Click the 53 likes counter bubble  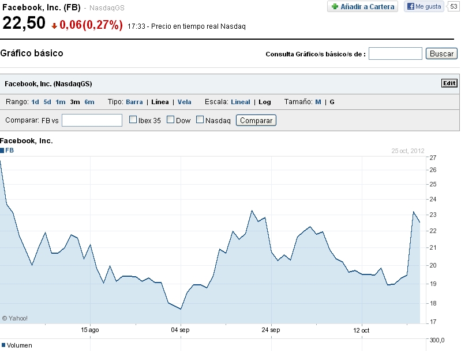click(453, 6)
